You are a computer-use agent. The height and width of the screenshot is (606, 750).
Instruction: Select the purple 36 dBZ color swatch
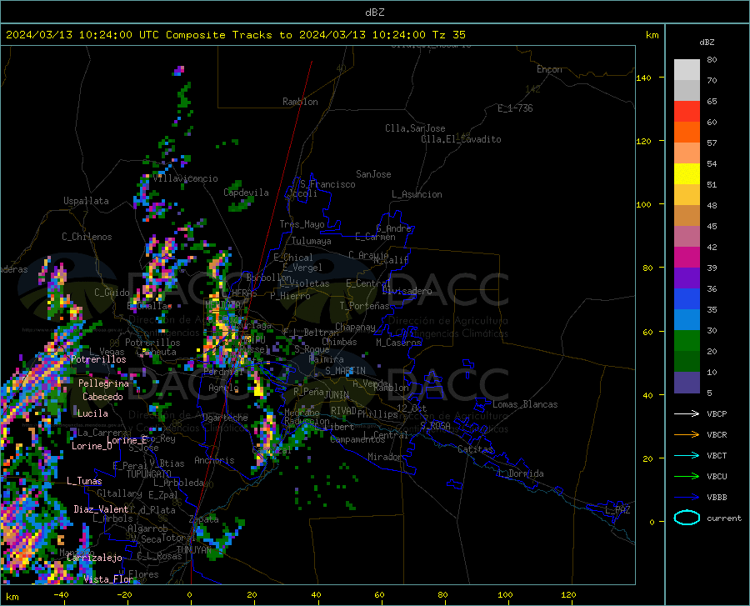tap(687, 278)
